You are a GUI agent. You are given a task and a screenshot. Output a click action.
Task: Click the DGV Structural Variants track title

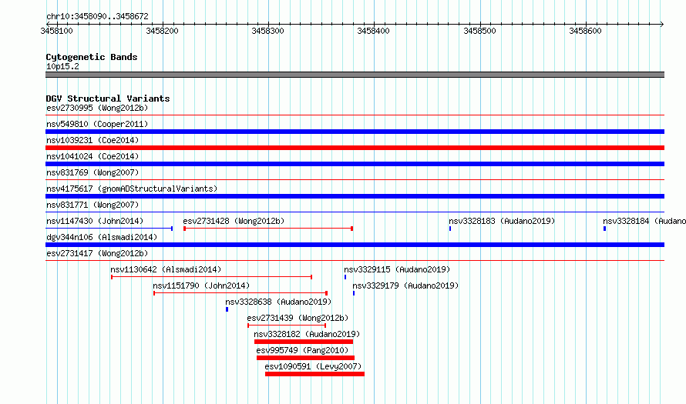tap(108, 98)
